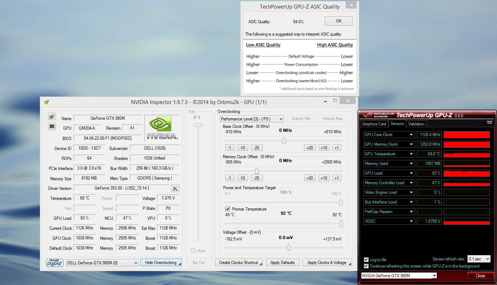Click Apply Clocks & Voltage
This screenshot has width=497, height=285.
click(x=327, y=263)
